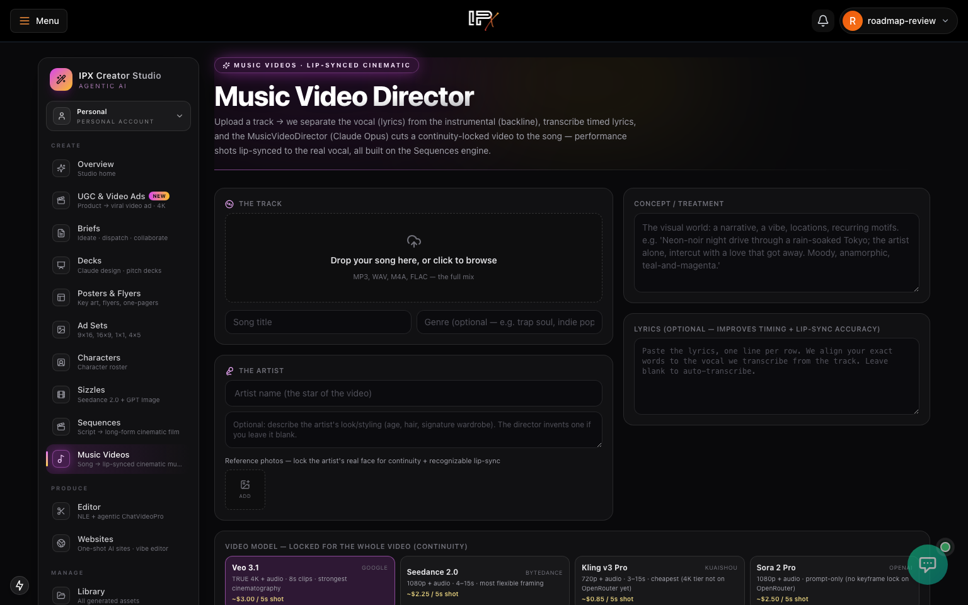Focus the Artist name field
968x605 pixels.
pos(413,393)
